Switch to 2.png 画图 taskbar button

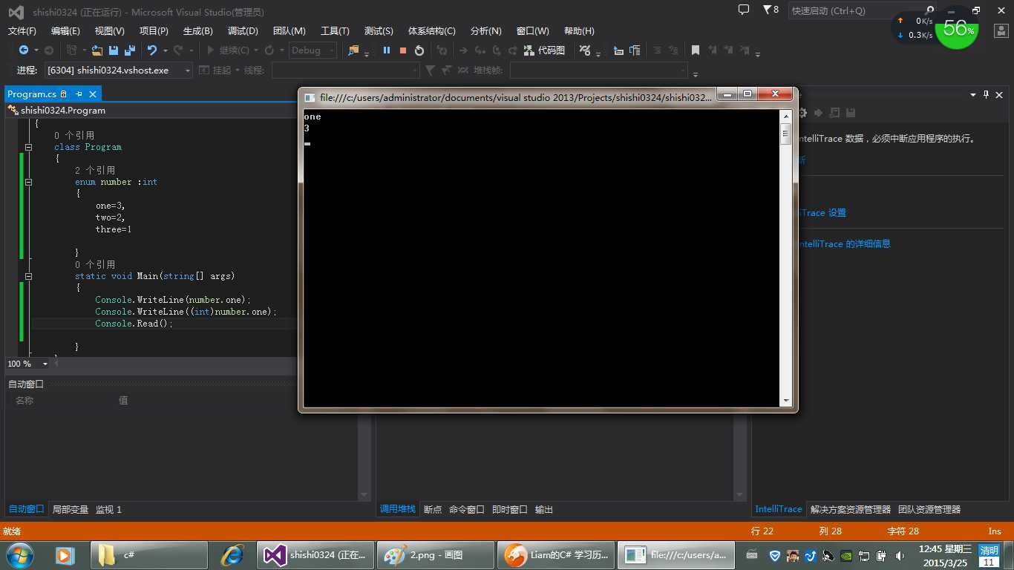pos(436,554)
